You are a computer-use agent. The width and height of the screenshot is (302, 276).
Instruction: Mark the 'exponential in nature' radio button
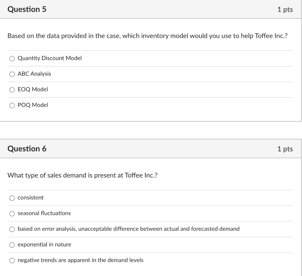(x=12, y=245)
